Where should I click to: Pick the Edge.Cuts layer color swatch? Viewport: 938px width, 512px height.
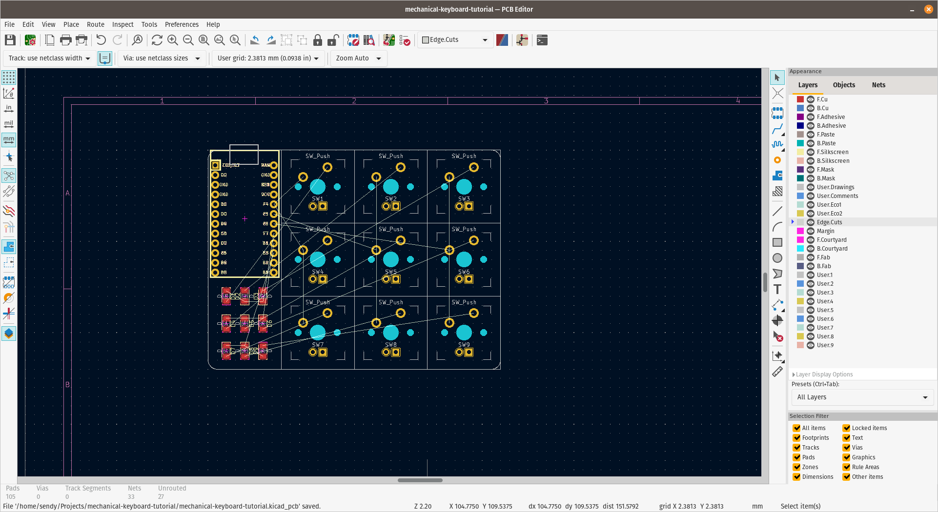[x=800, y=222]
